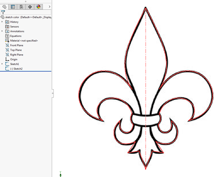Click the Equations sigma icon
This screenshot has height=177, width=224.
[7, 36]
